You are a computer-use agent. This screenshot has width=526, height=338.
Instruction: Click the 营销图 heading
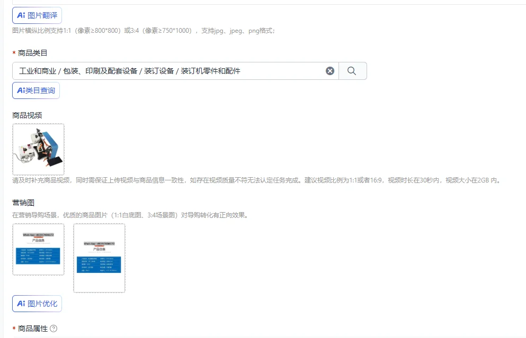click(23, 203)
